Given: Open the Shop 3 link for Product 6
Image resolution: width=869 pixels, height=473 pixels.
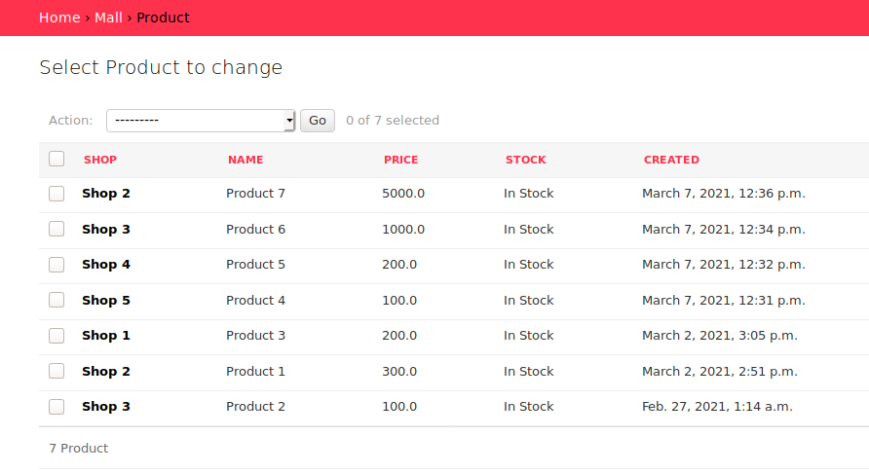Looking at the screenshot, I should 106,230.
